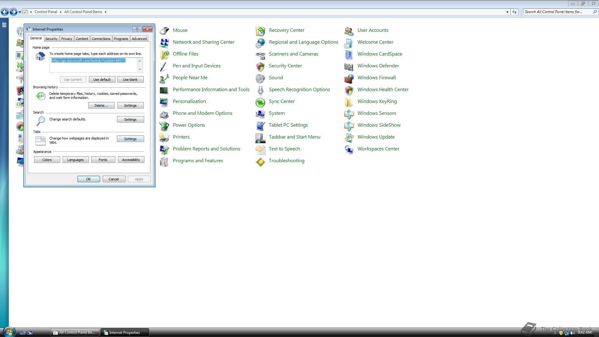
Task: Open the Mouse control panel icon
Action: click(164, 31)
